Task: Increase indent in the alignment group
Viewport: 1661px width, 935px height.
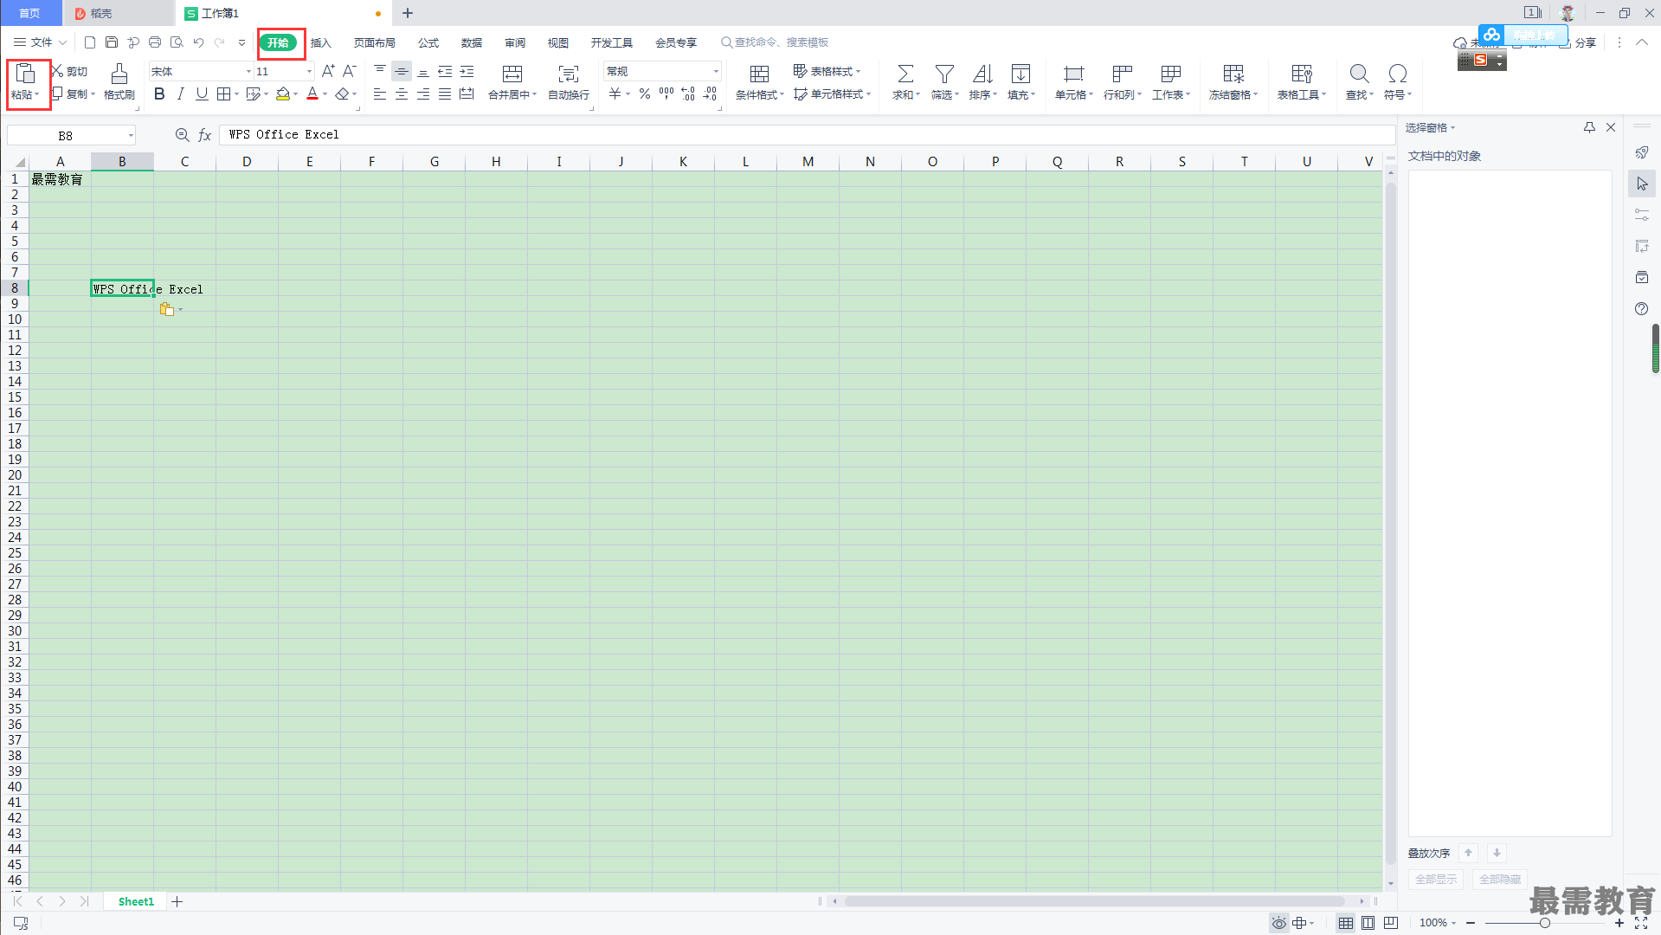Action: click(x=467, y=71)
